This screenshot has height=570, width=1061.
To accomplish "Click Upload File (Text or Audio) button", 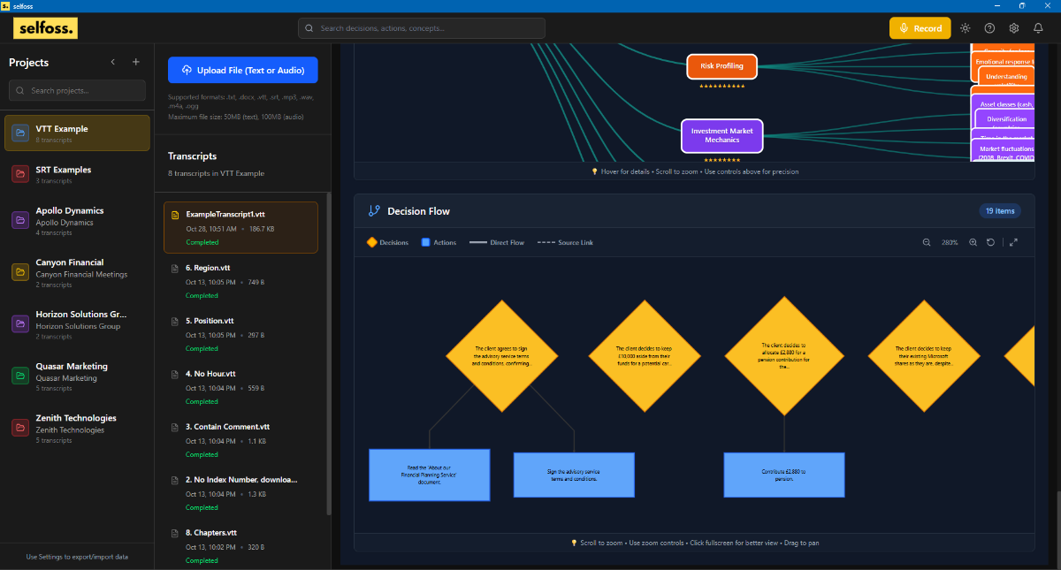I will click(x=242, y=70).
